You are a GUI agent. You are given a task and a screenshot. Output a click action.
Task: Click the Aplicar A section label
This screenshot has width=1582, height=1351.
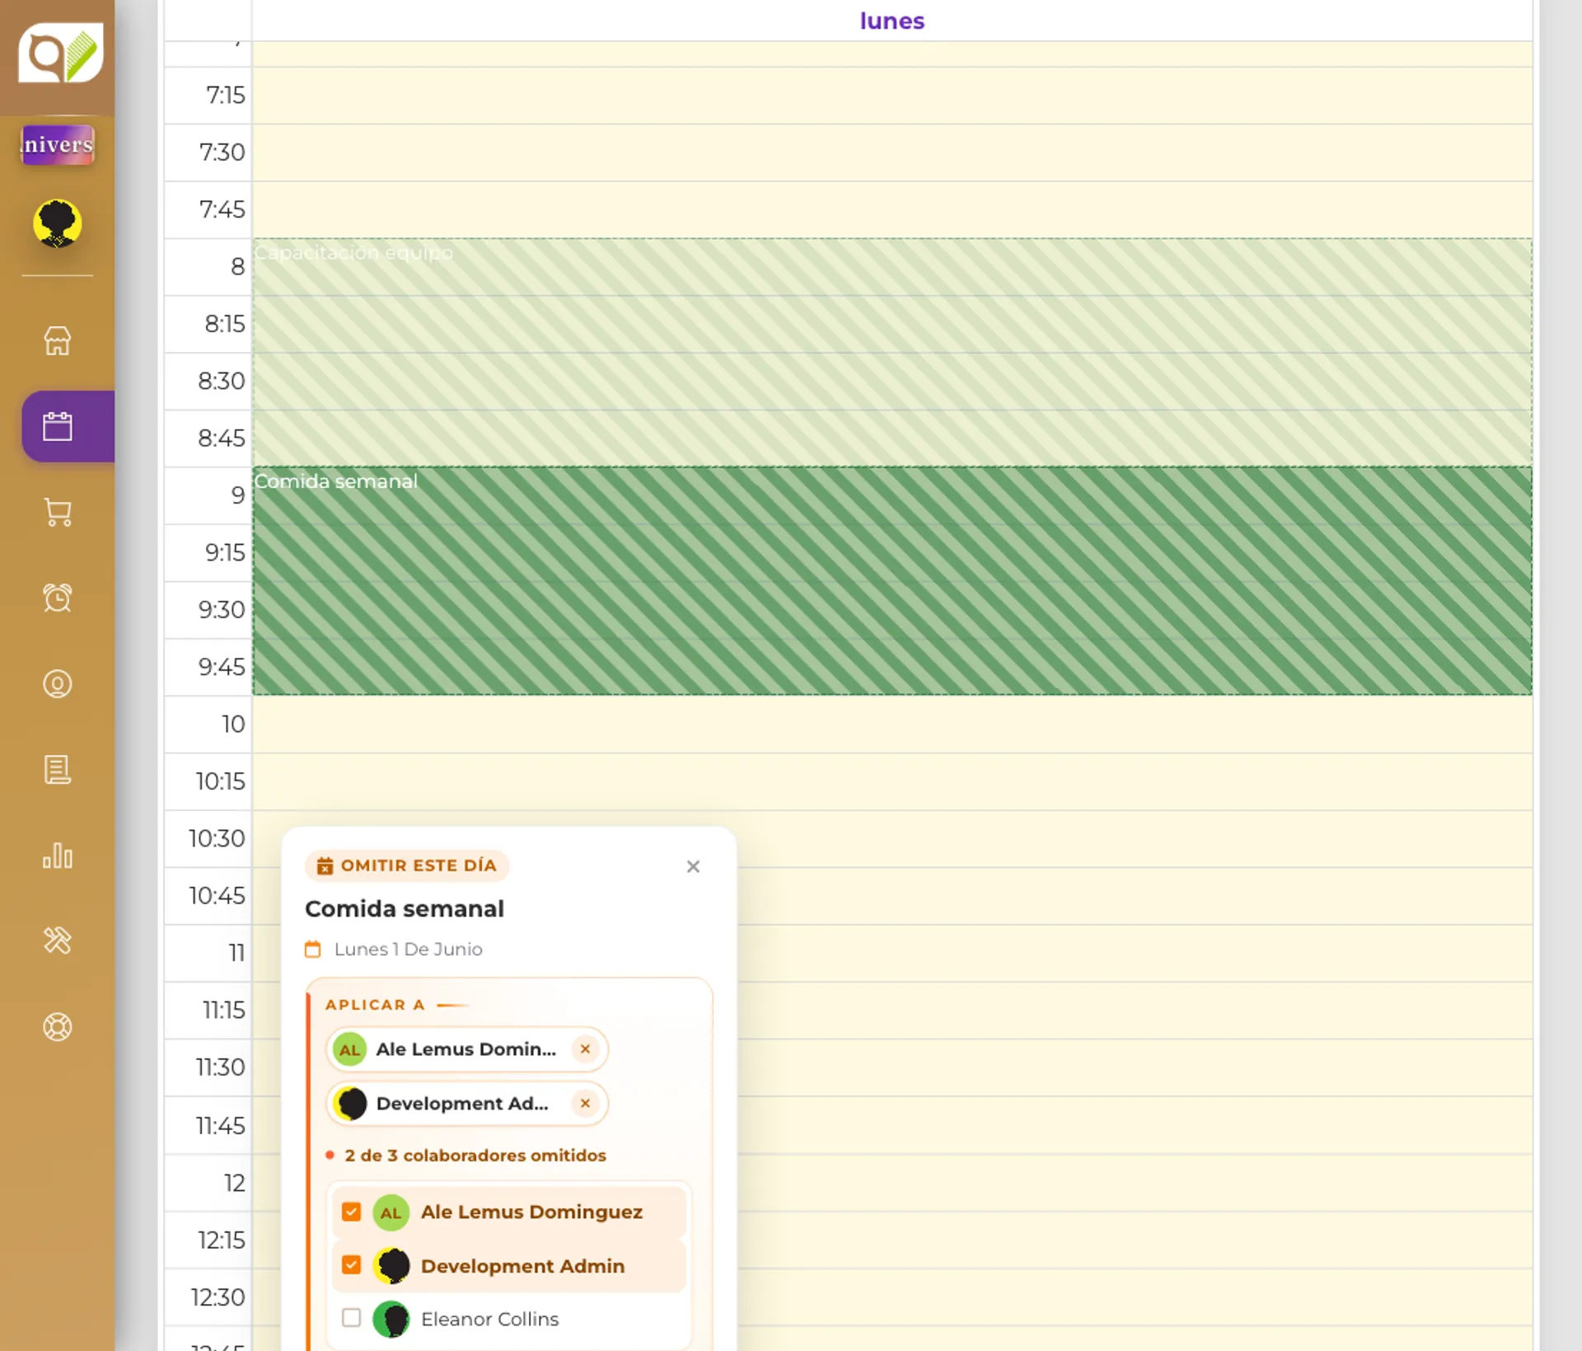375,1005
